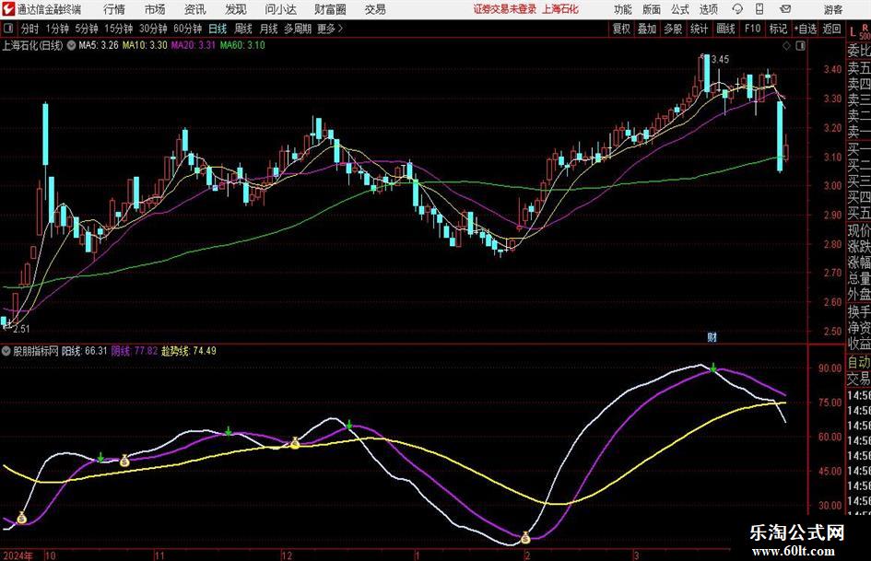Image resolution: width=871 pixels, height=561 pixels.
Task: Switch to the 1分钟 period tab
Action: coord(56,29)
